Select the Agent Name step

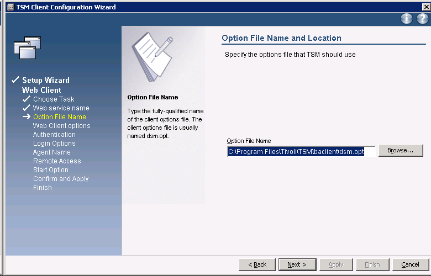tap(51, 152)
